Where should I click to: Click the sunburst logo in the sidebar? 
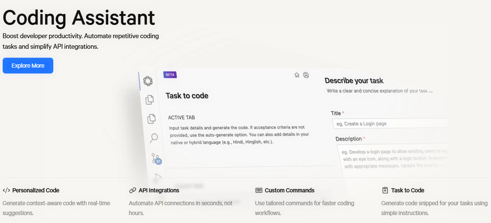(148, 81)
